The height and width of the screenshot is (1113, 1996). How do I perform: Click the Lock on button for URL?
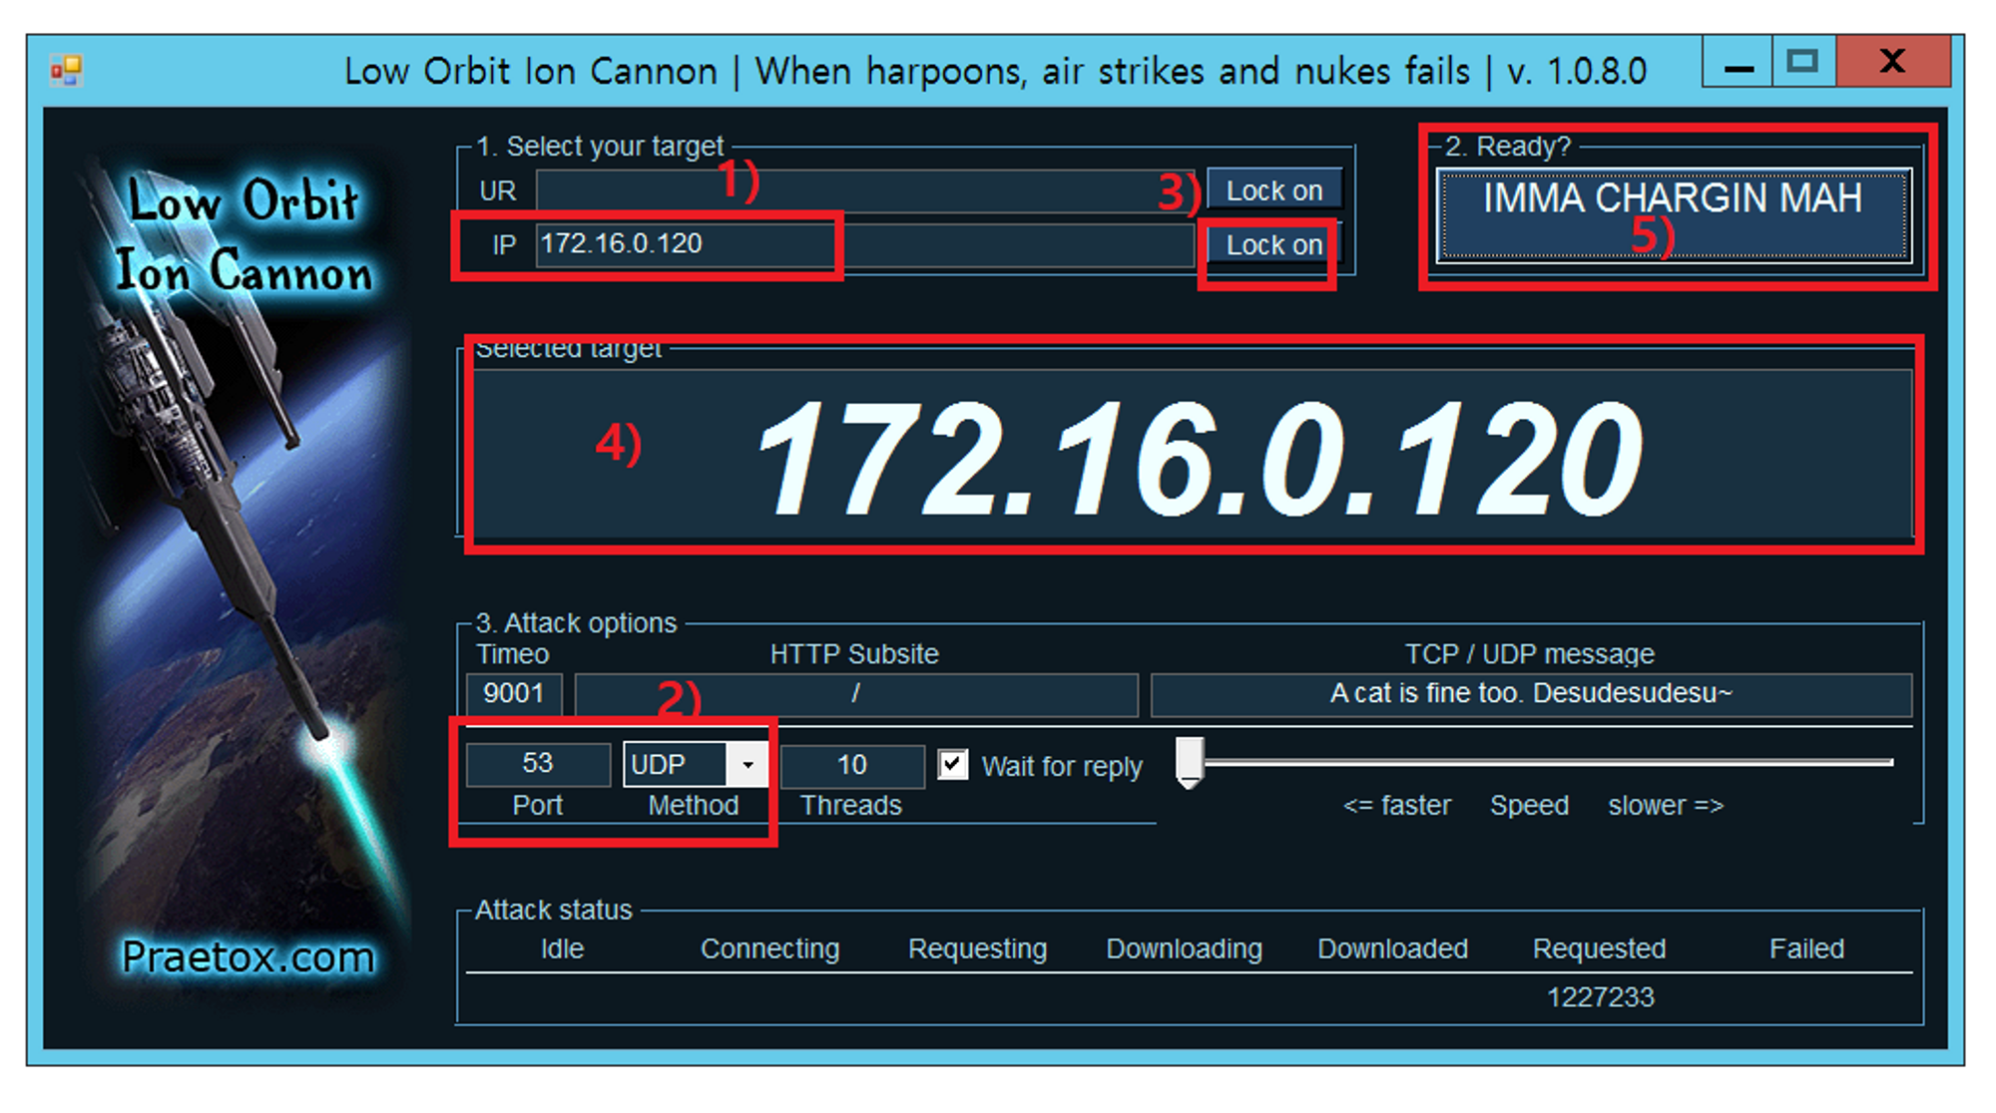[x=1274, y=189]
